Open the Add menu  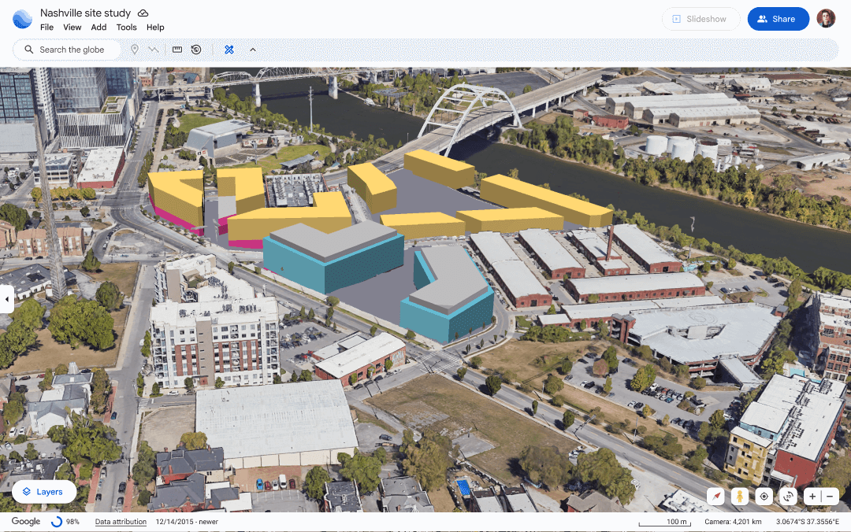pyautogui.click(x=98, y=27)
